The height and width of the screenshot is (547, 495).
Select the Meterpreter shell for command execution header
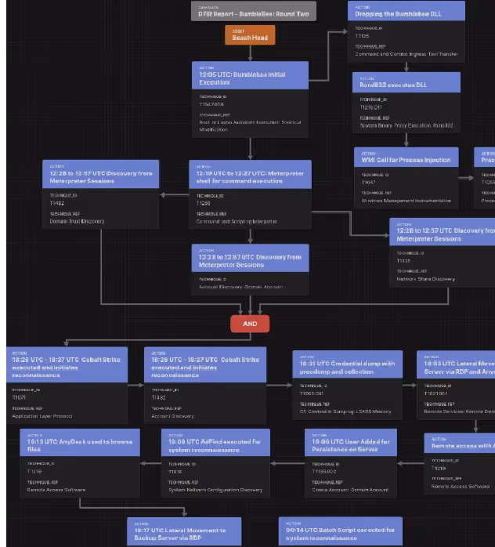click(250, 175)
